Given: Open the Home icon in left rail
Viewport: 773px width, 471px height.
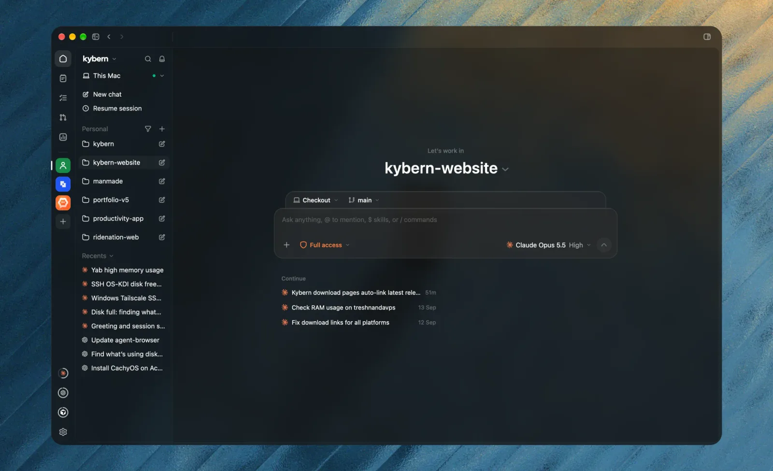Looking at the screenshot, I should (x=63, y=59).
